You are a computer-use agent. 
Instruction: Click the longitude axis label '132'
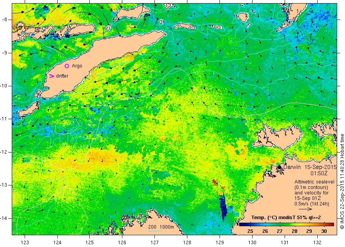pyautogui.click(x=317, y=242)
